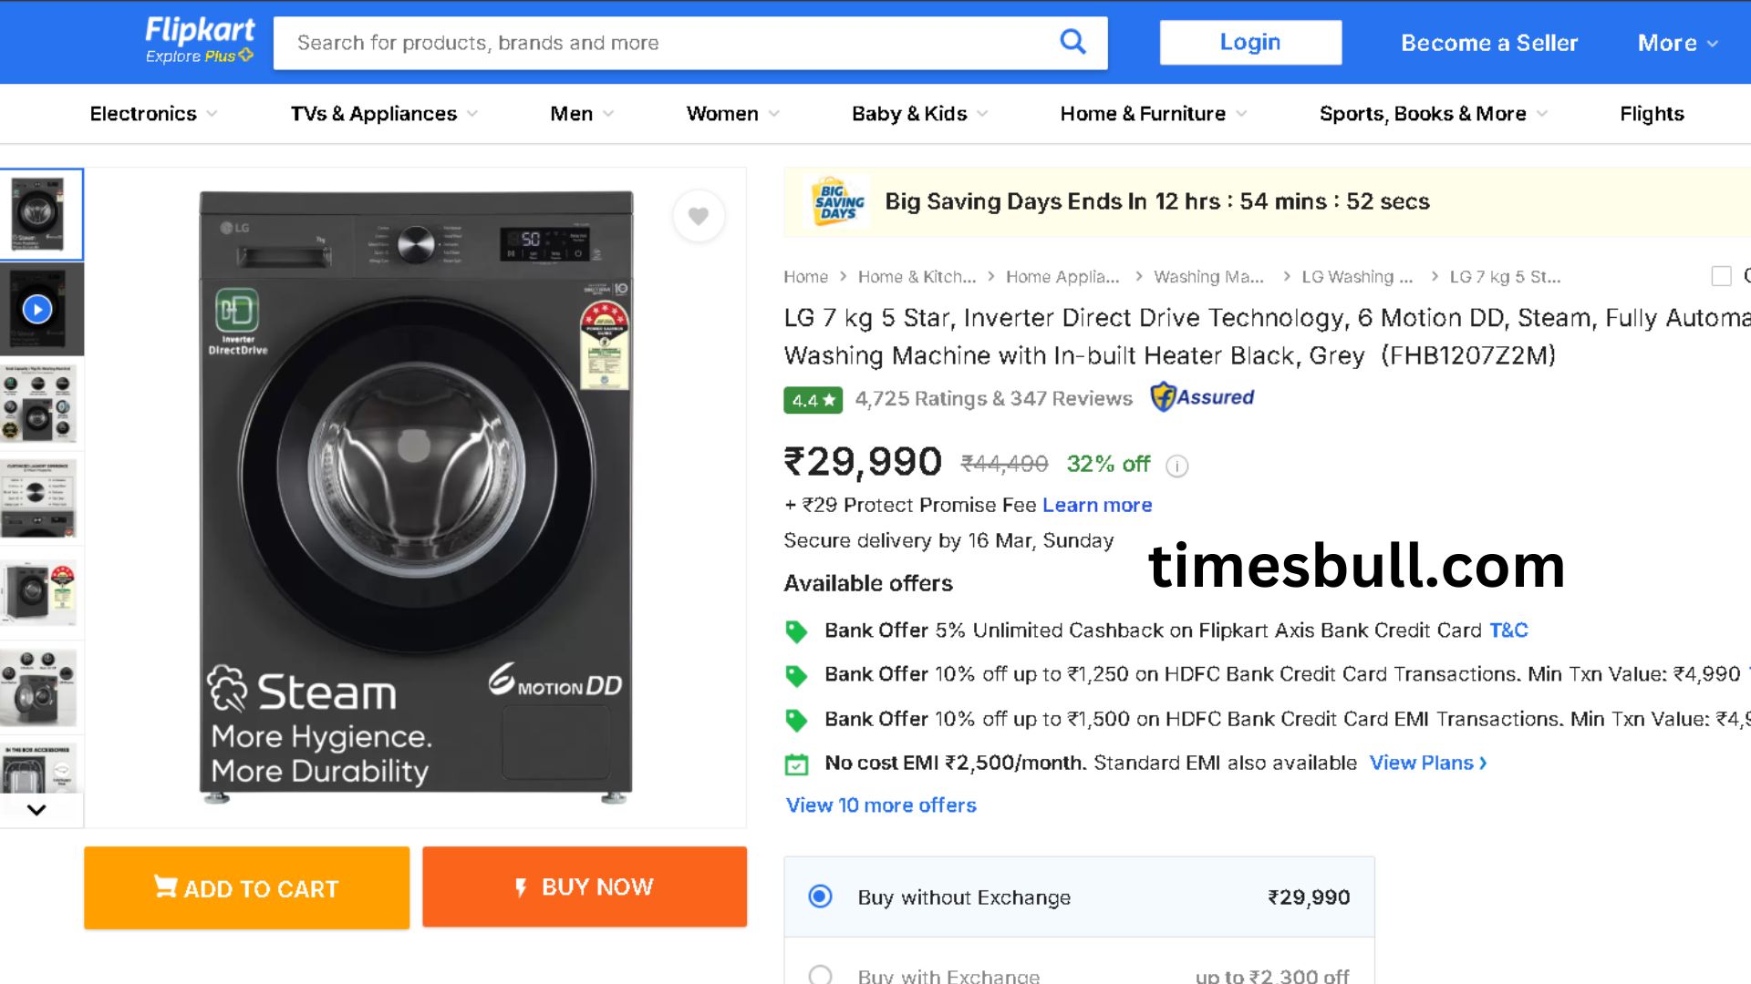Select Buy with Exchange option
Image resolution: width=1751 pixels, height=984 pixels.
820,975
